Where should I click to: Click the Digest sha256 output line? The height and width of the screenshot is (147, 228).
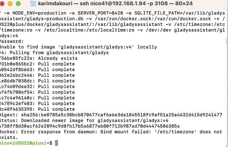pos(111,115)
